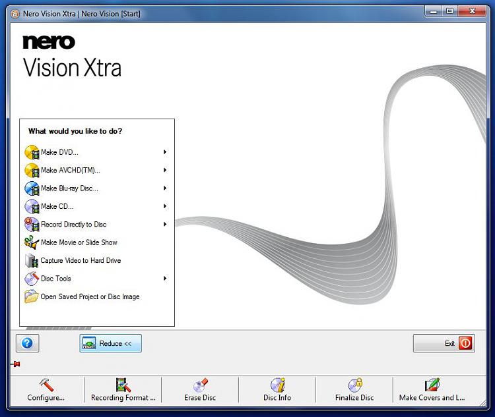Expand the Make Blu-ray Disc submenu arrow
The height and width of the screenshot is (417, 495).
165,188
